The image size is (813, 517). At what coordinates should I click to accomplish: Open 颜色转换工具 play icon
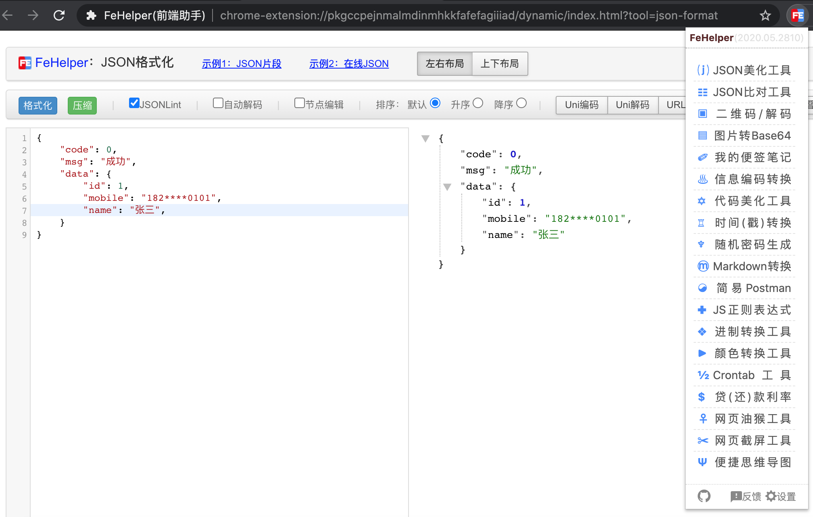point(702,353)
